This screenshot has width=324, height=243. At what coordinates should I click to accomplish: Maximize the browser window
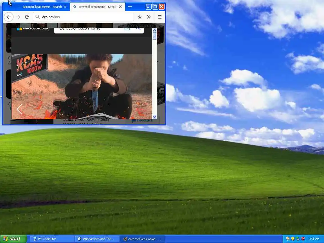click(x=155, y=7)
